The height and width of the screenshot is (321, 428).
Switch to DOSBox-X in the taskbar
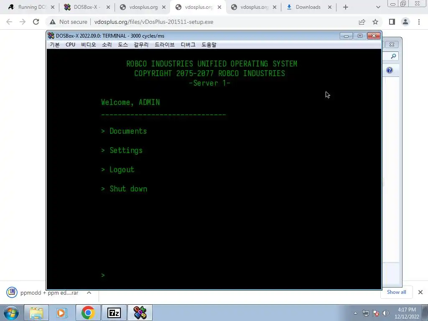pos(140,313)
